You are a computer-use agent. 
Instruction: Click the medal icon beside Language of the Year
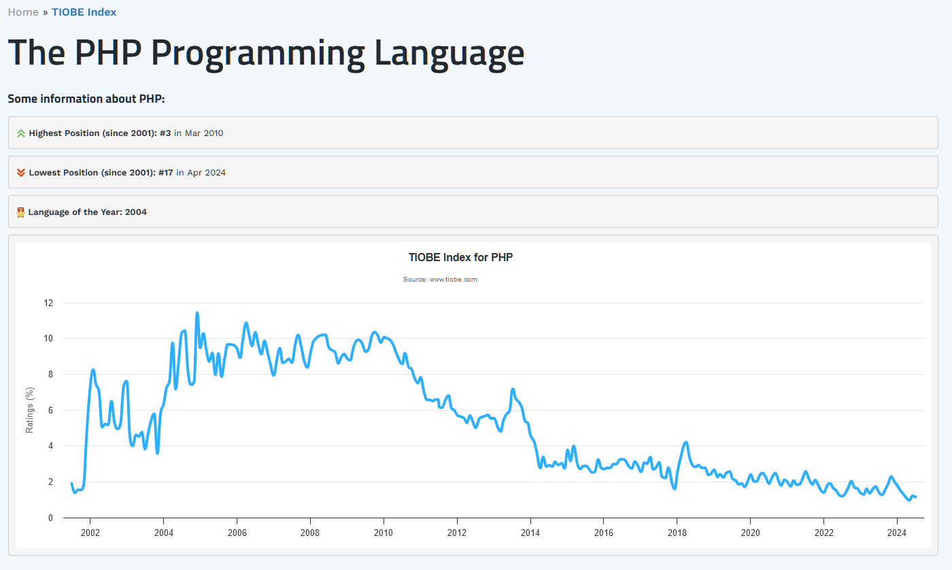coord(21,212)
